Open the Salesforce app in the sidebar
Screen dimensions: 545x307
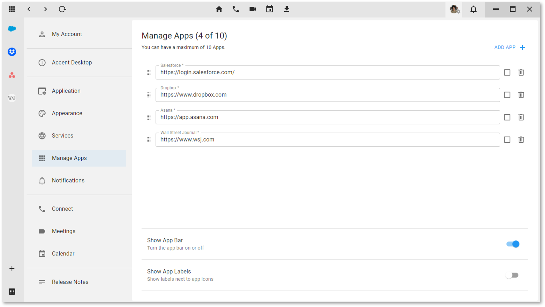point(12,29)
